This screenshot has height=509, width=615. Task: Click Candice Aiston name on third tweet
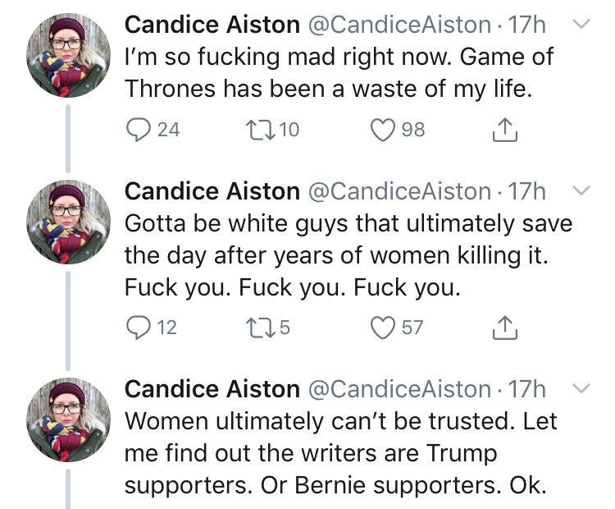pos(212,389)
